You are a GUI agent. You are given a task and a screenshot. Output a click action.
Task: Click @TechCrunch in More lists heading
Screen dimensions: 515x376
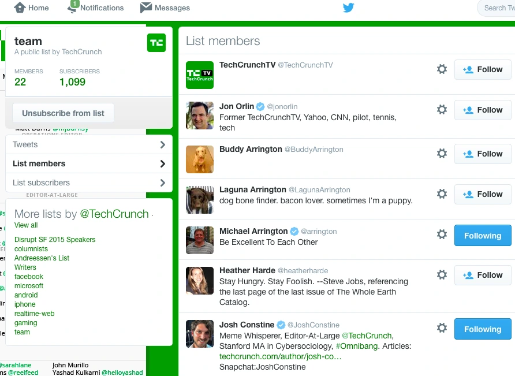coord(114,214)
